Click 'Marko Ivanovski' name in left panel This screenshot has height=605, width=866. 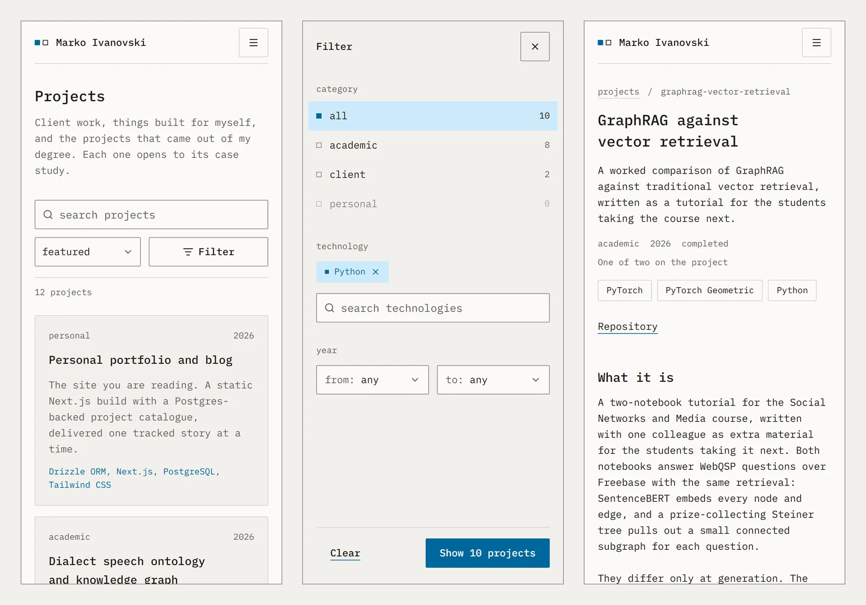[x=101, y=43]
